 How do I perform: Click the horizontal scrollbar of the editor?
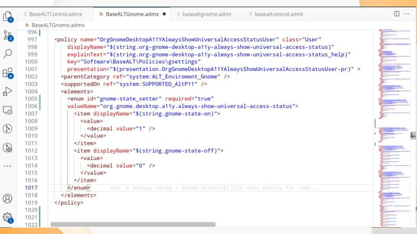(133, 225)
